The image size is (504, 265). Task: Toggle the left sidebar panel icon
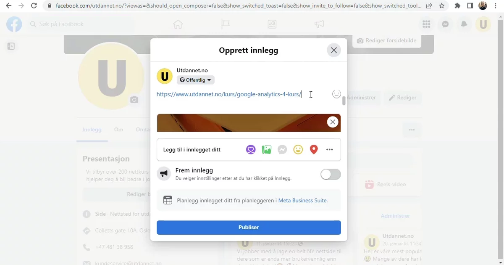11,46
